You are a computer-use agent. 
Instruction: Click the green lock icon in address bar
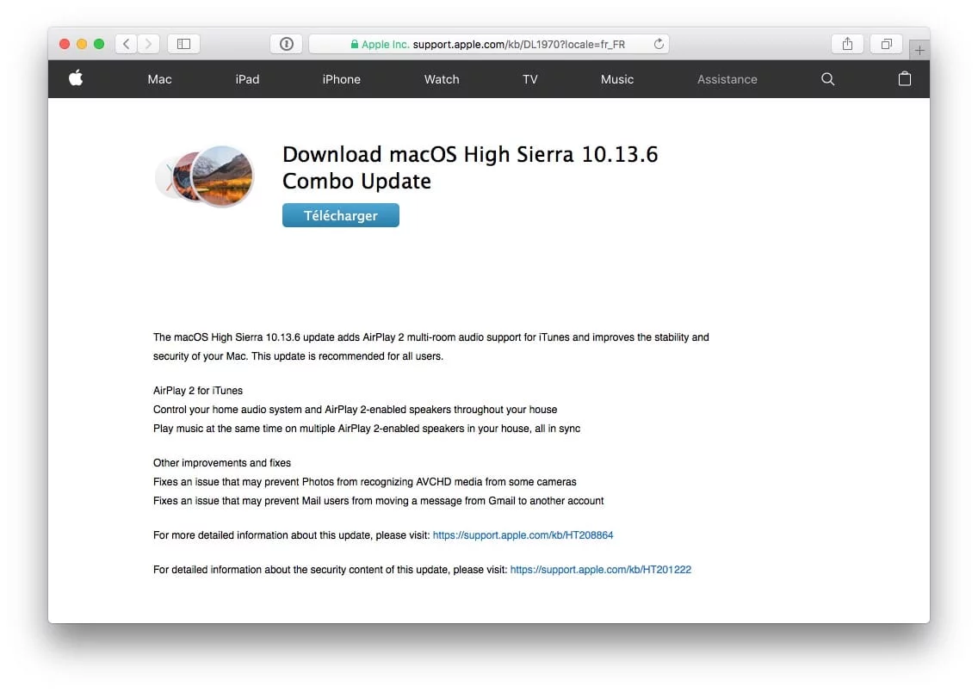click(355, 44)
